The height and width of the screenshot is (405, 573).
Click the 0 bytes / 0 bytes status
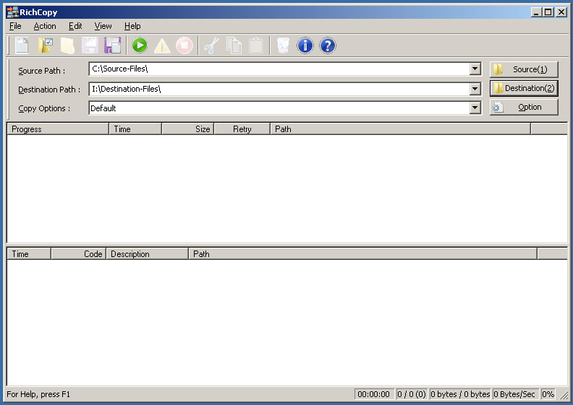(x=460, y=394)
